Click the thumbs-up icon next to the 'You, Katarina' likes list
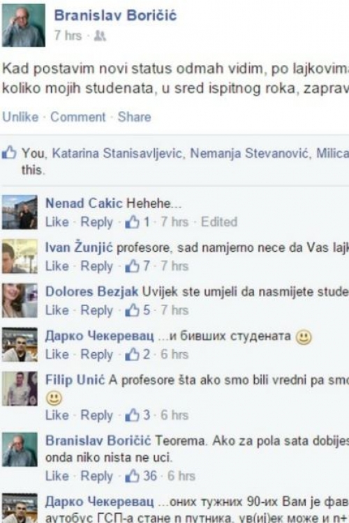The width and height of the screenshot is (349, 523). 9,153
